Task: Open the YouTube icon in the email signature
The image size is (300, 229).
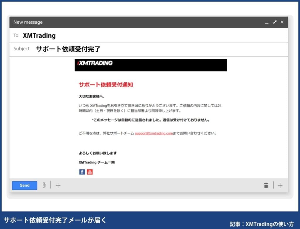Action: tap(90, 172)
